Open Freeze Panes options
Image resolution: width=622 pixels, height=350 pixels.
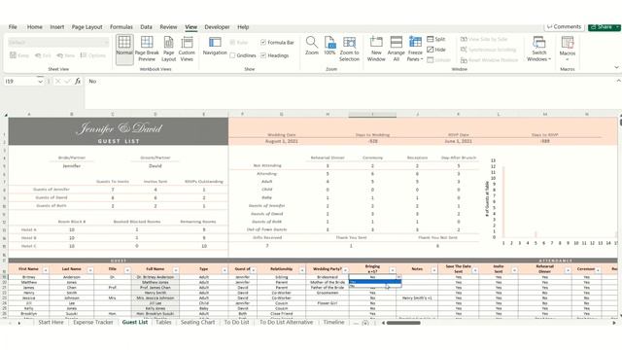(415, 49)
